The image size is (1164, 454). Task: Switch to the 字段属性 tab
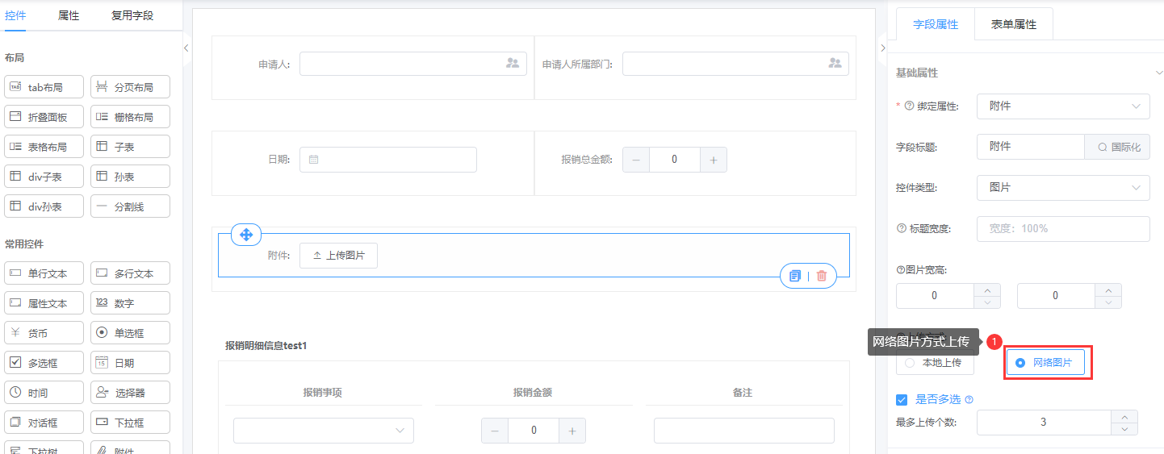935,24
